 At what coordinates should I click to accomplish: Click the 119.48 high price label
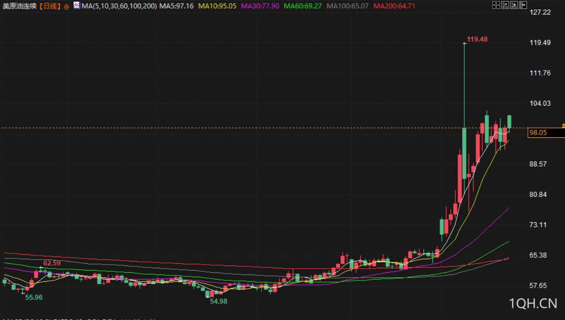coord(477,39)
